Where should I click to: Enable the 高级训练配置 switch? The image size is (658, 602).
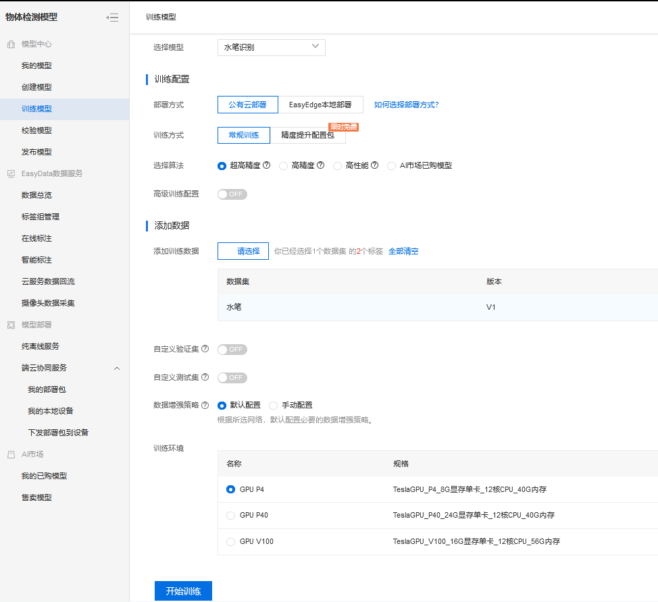232,194
